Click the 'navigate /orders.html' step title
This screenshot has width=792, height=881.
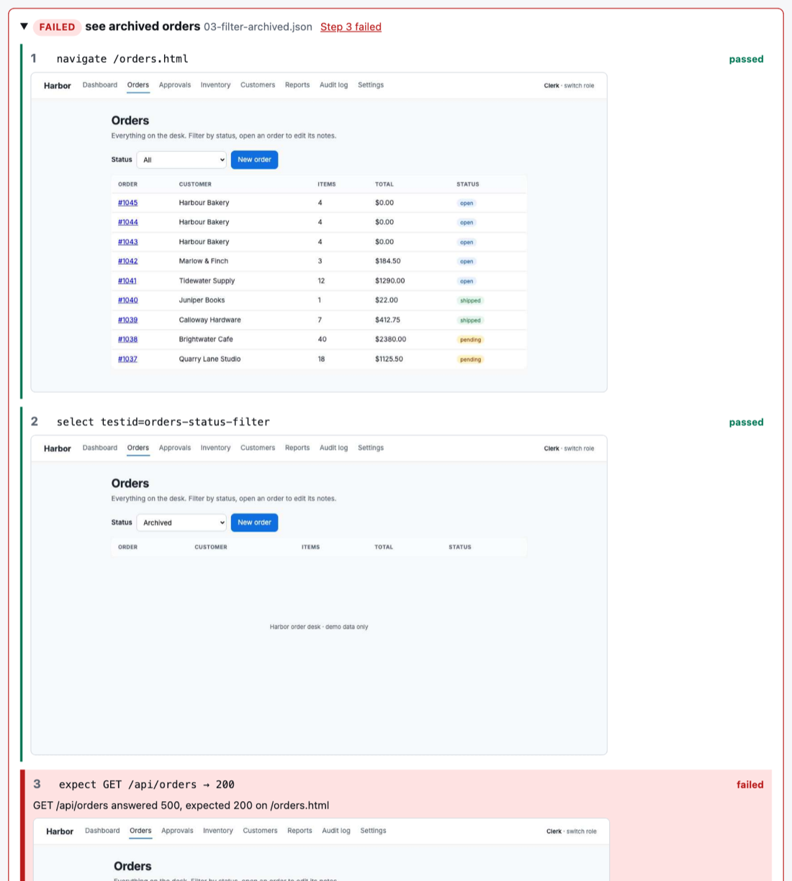(122, 59)
